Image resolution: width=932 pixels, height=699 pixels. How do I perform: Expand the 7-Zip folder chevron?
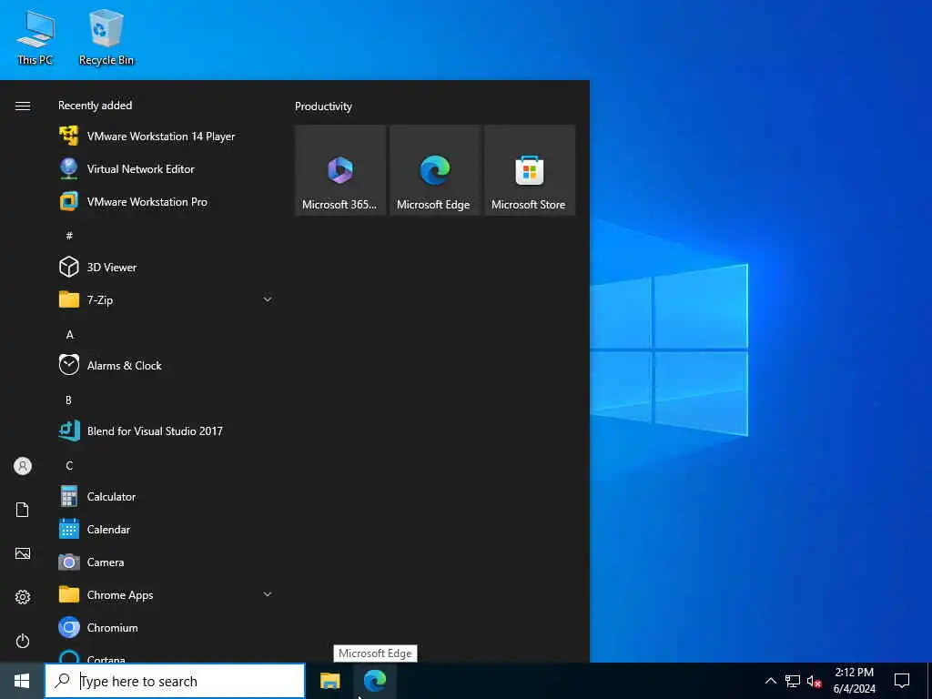point(268,299)
